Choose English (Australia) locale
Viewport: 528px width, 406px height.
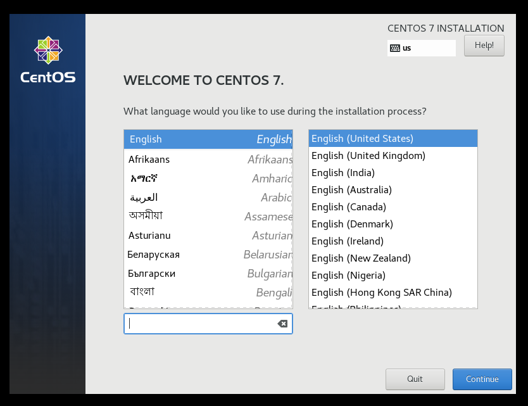pyautogui.click(x=393, y=190)
